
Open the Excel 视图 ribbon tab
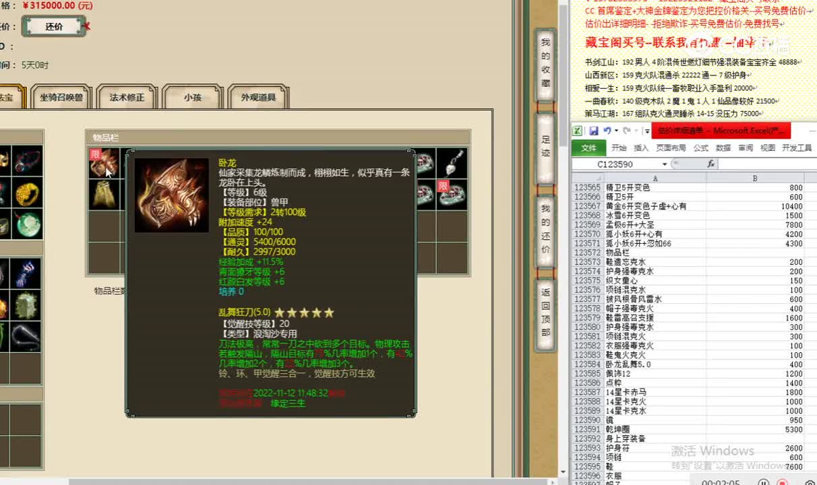[768, 148]
